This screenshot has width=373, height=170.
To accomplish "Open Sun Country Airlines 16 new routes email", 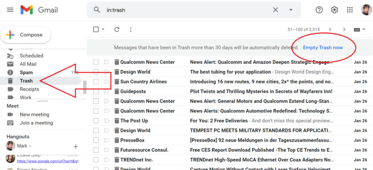I will [x=262, y=82].
